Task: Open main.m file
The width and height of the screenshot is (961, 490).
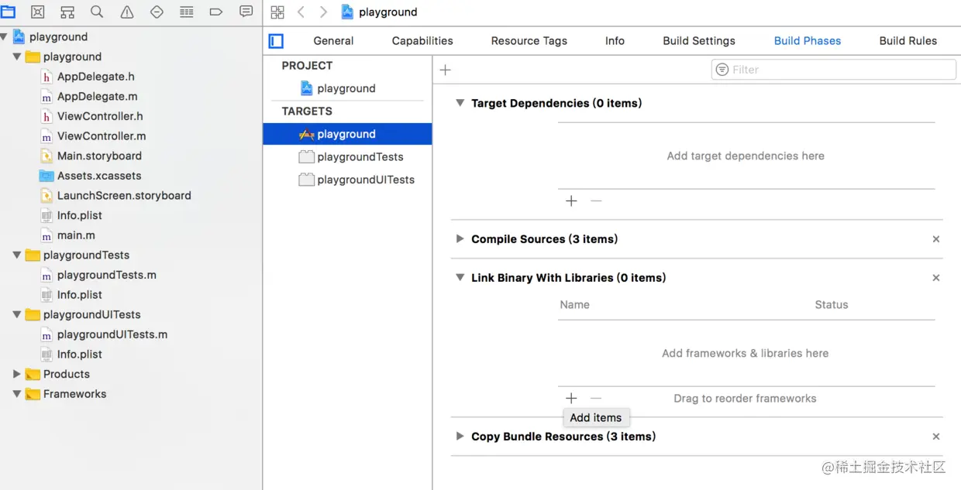Action: (x=76, y=235)
